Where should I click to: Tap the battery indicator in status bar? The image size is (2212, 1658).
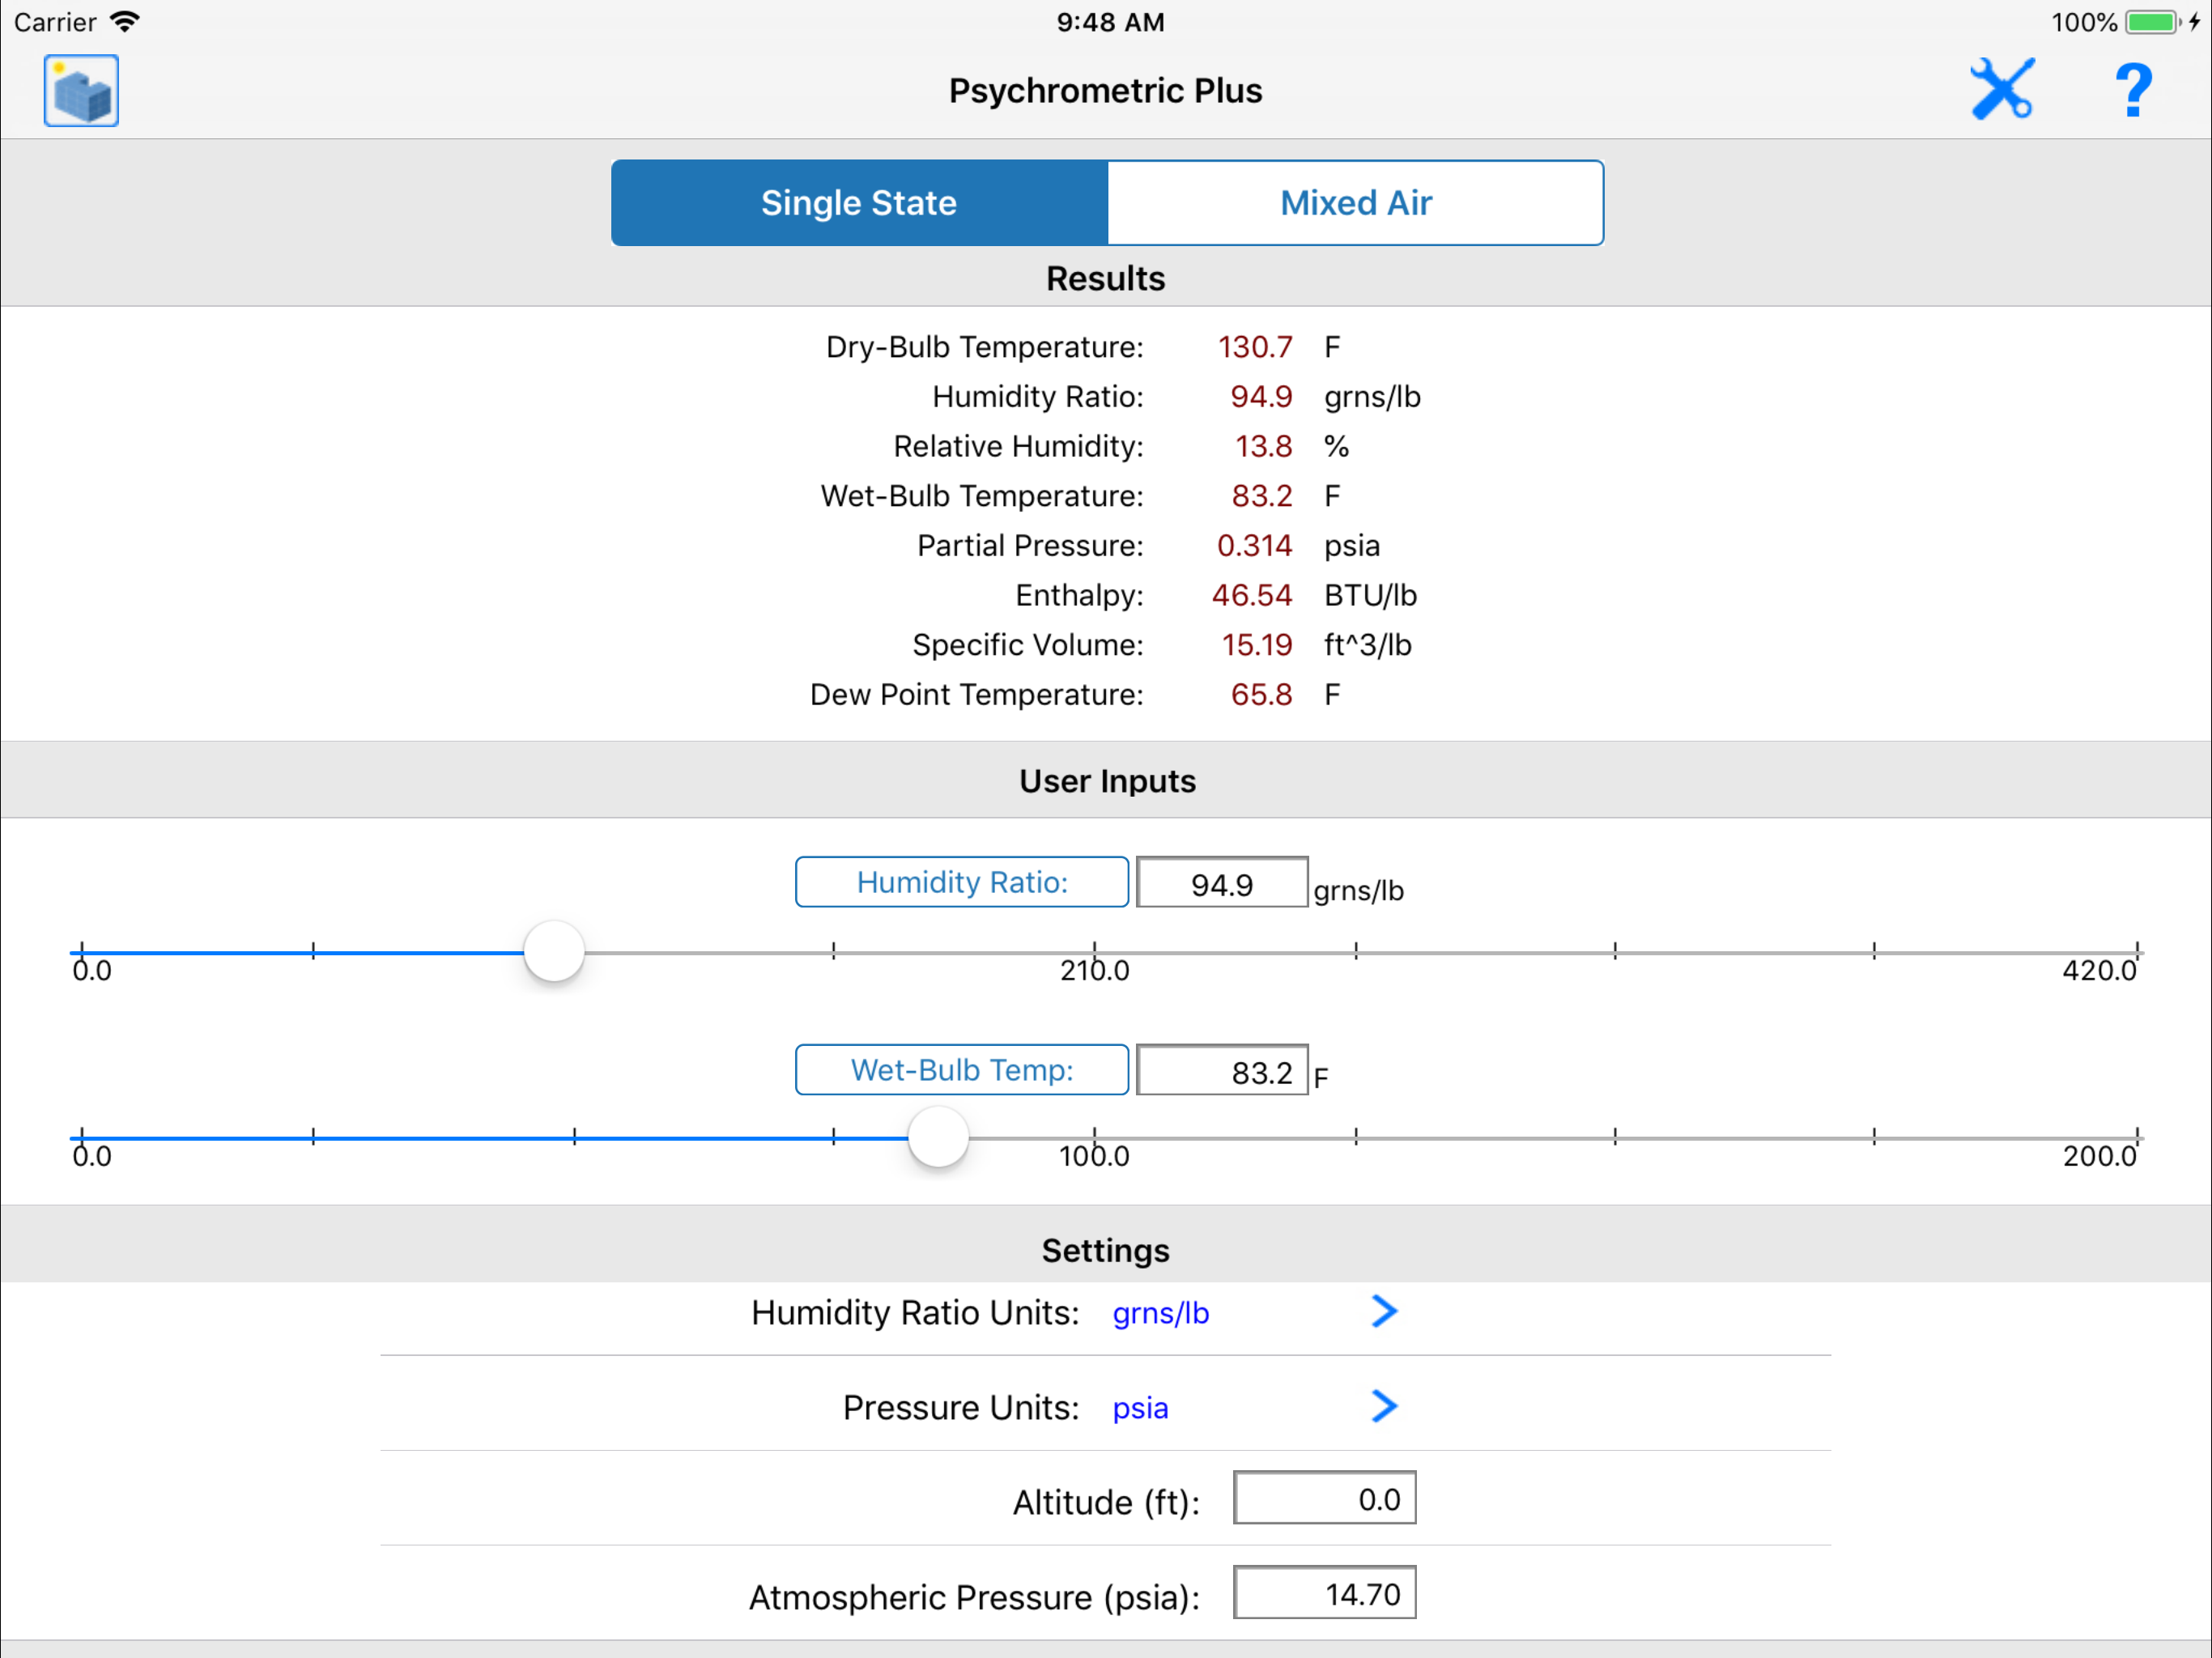tap(2152, 22)
